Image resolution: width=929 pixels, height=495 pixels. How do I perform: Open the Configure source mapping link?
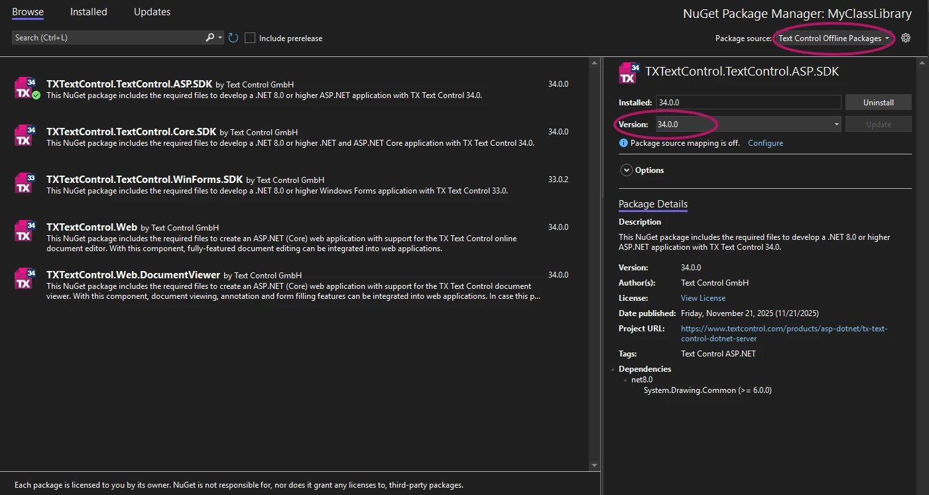(x=765, y=143)
